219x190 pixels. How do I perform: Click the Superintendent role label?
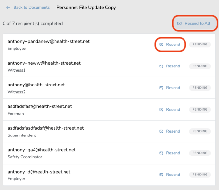pyautogui.click(x=22, y=135)
